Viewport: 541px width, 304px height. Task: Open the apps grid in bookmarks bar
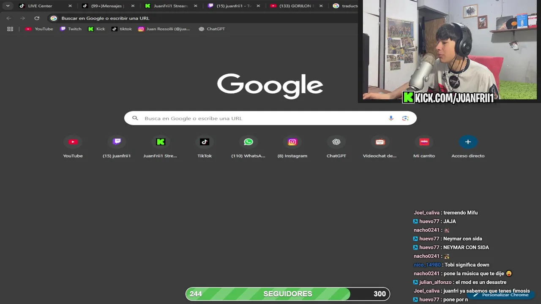tap(10, 29)
